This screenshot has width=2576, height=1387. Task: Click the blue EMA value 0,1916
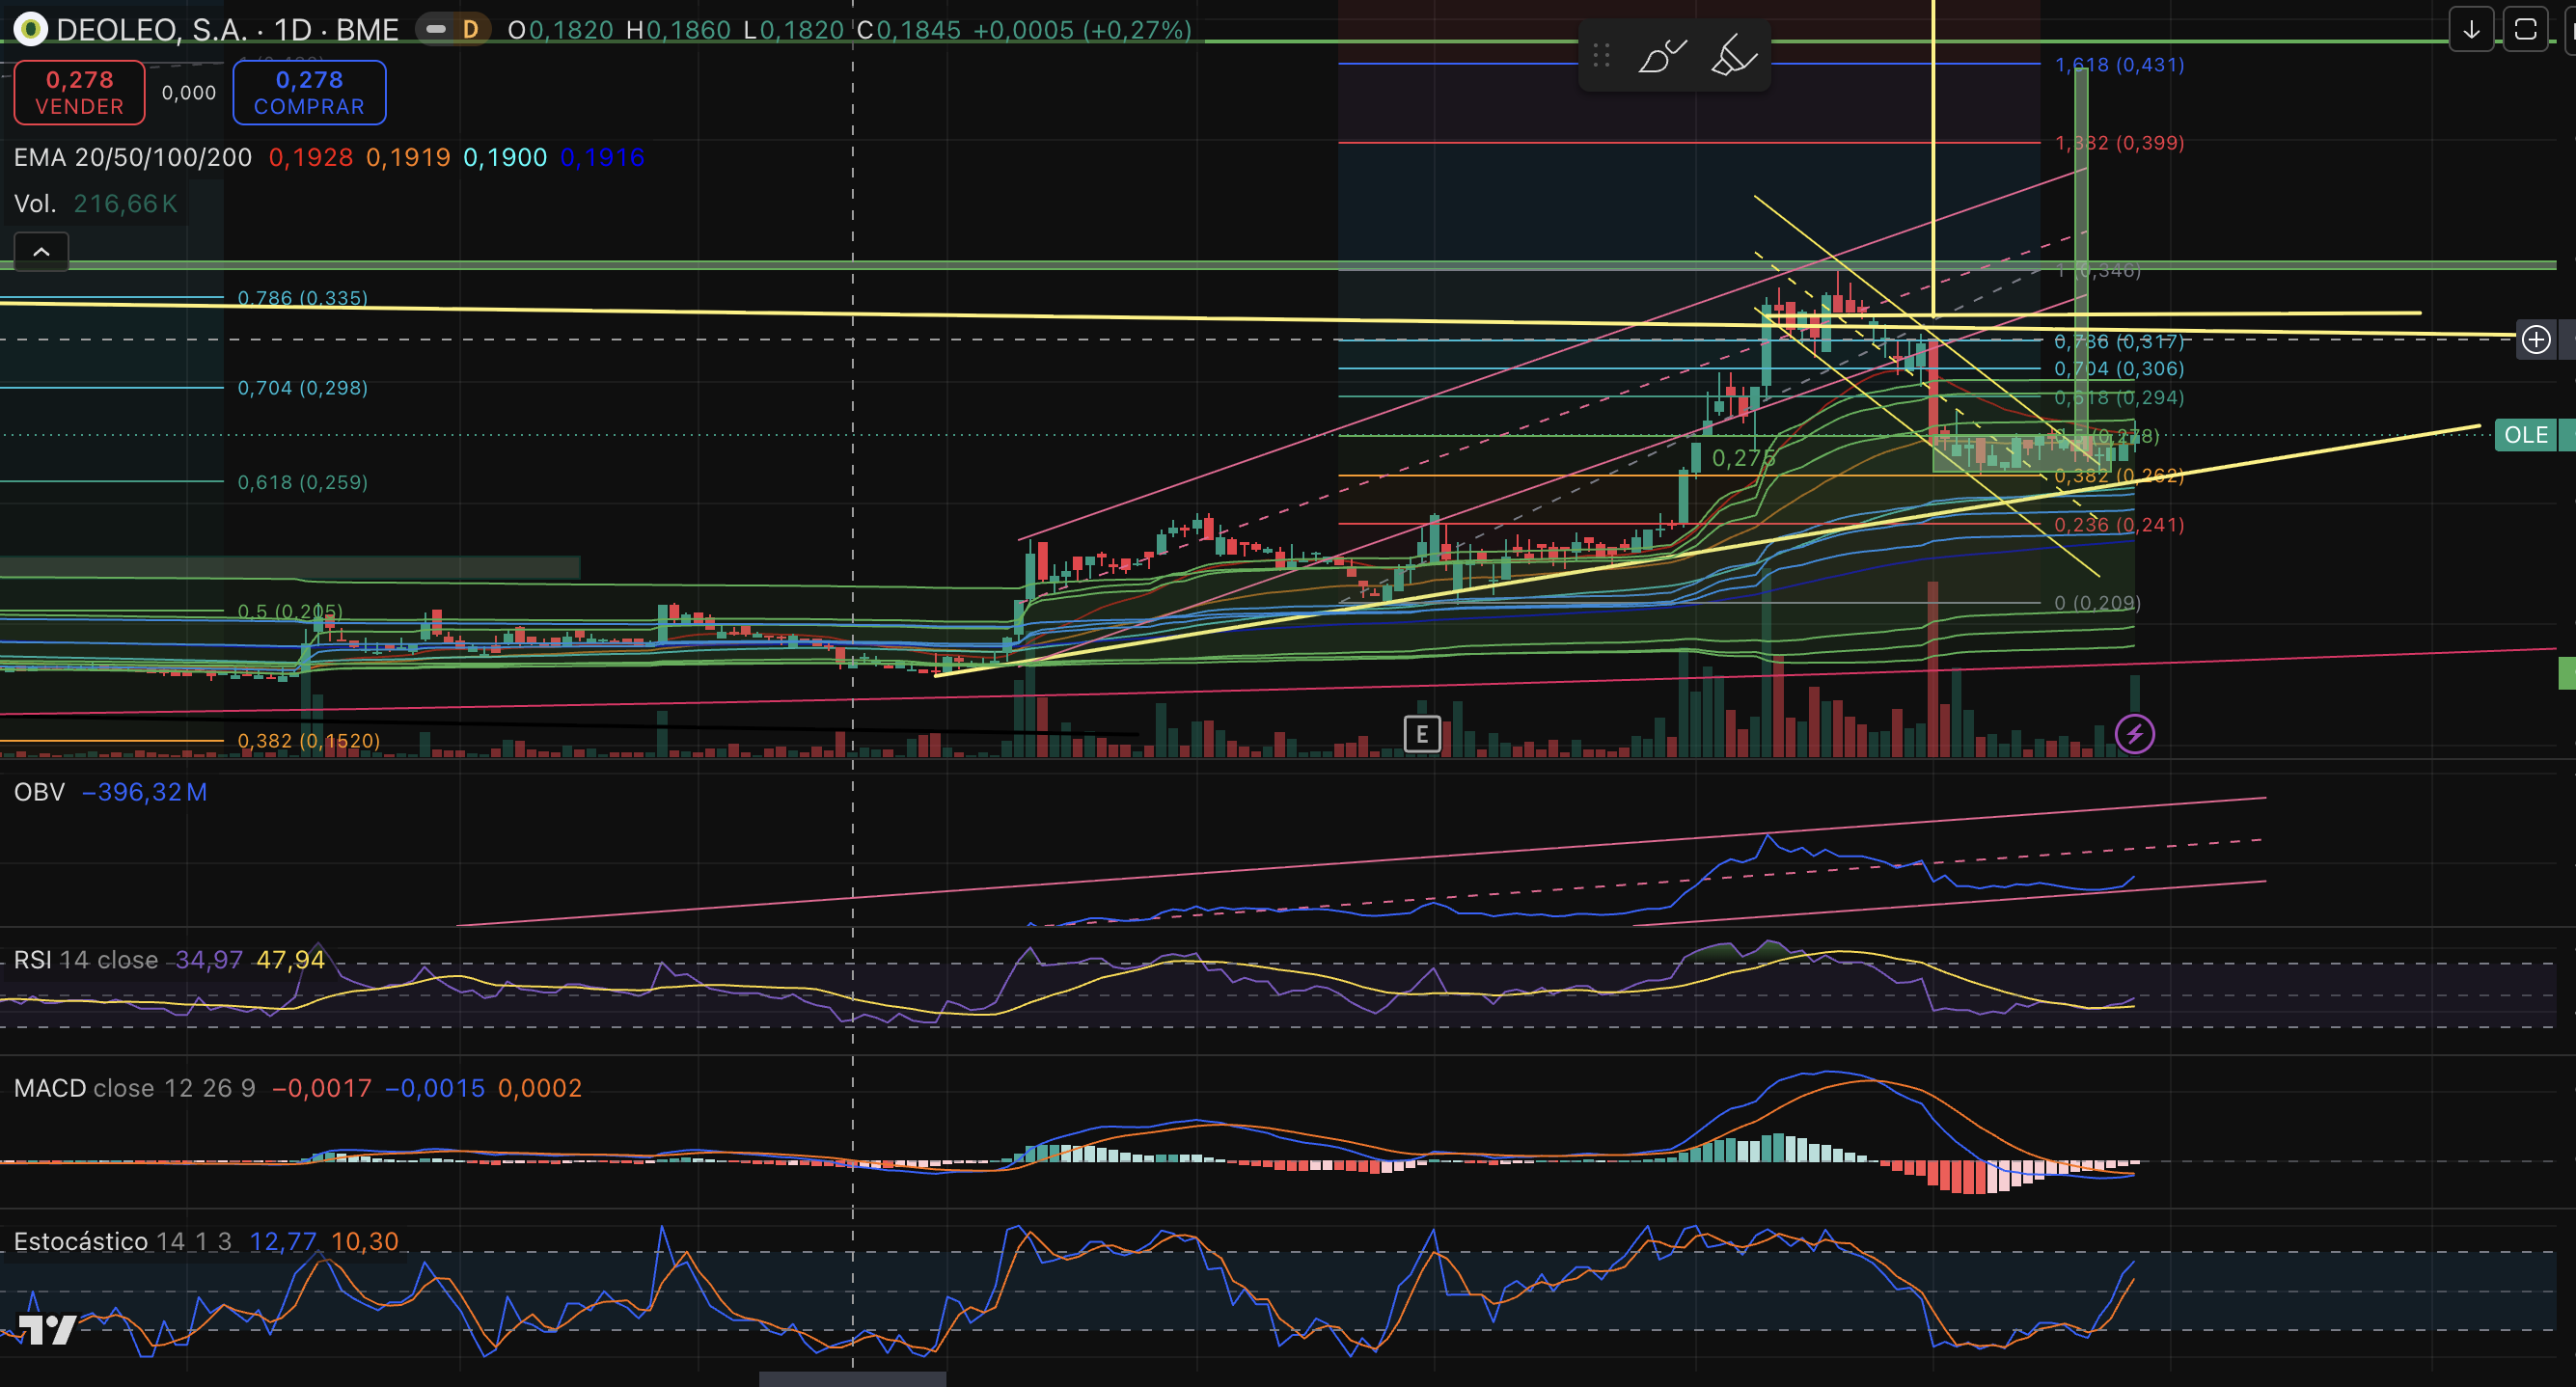coord(602,158)
